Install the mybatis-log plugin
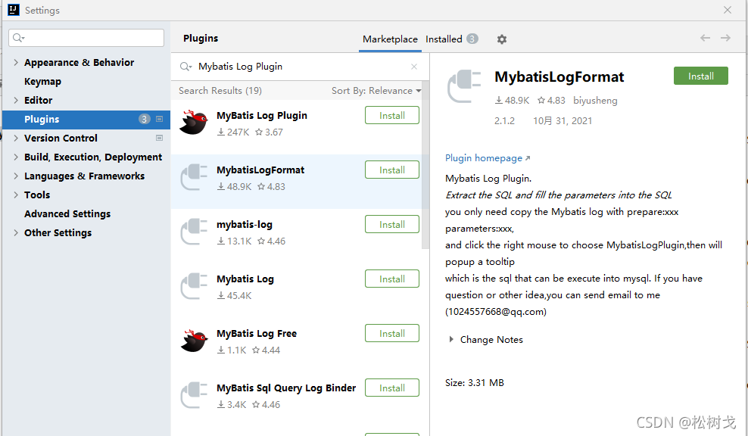Viewport: 748px width, 436px height. (392, 224)
